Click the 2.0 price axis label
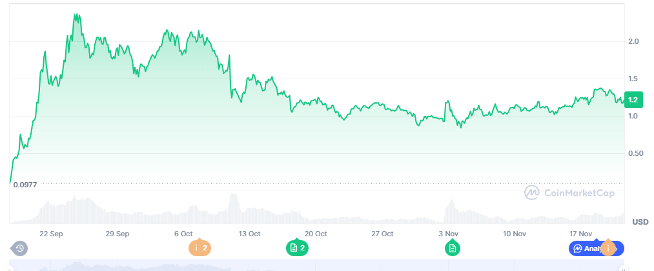The height and width of the screenshot is (271, 654). 633,41
